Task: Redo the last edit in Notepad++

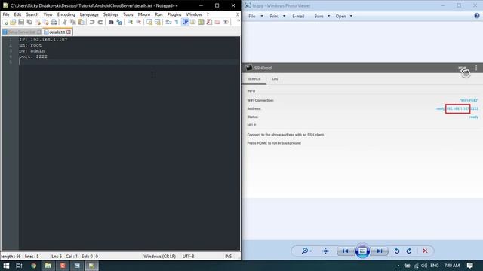Action: [x=100, y=22]
